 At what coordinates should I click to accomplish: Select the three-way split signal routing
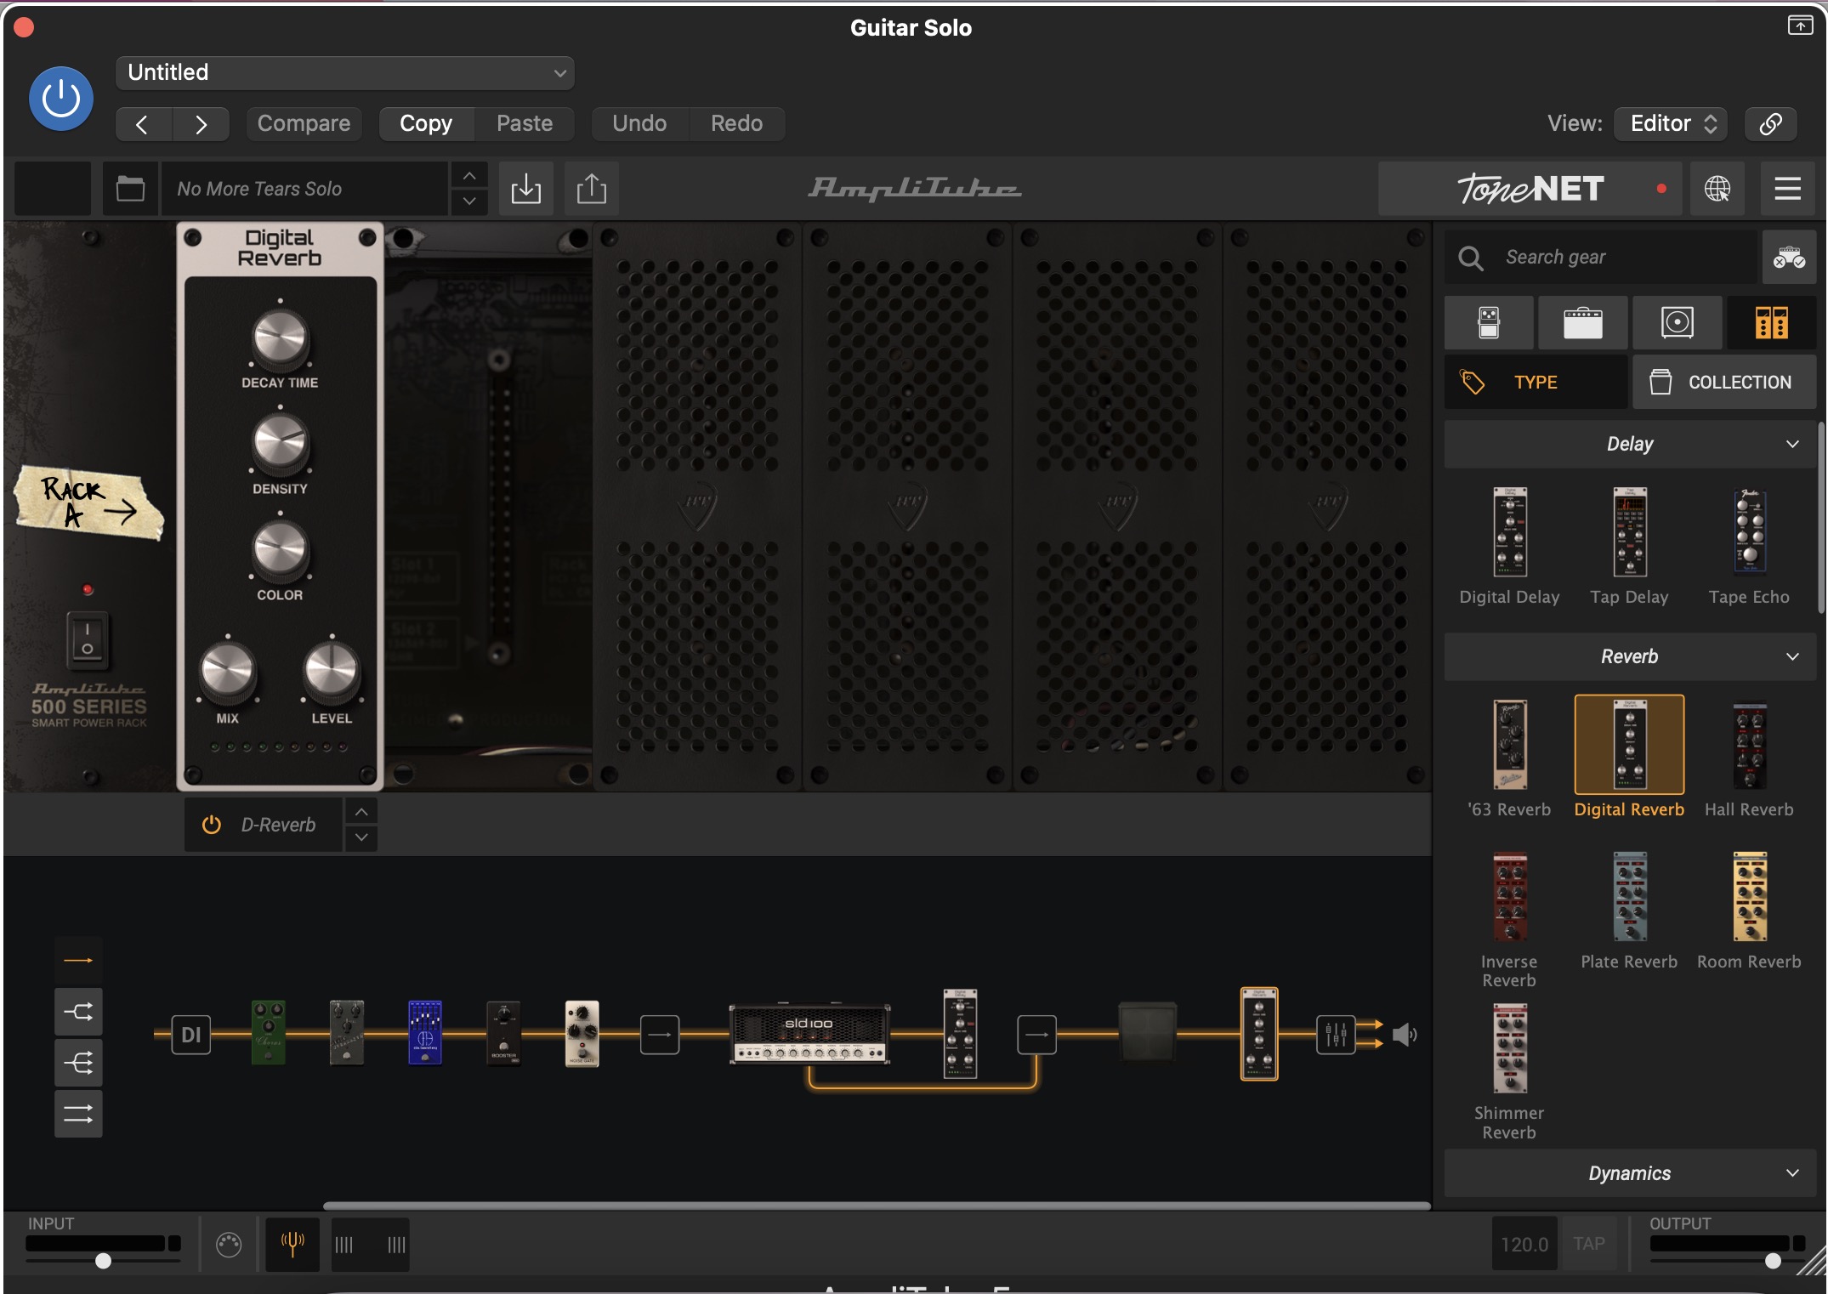click(78, 1063)
